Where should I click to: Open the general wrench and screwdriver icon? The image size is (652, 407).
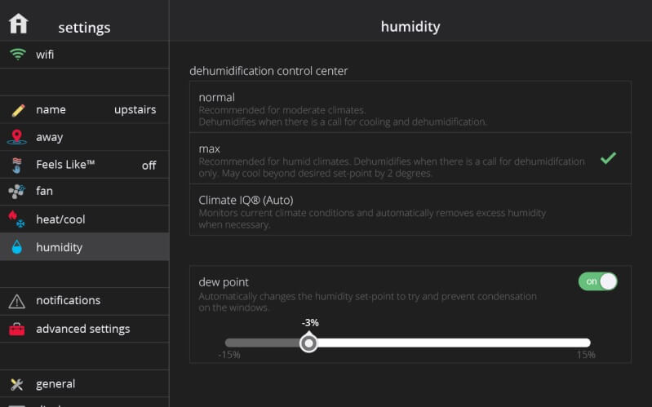click(17, 384)
